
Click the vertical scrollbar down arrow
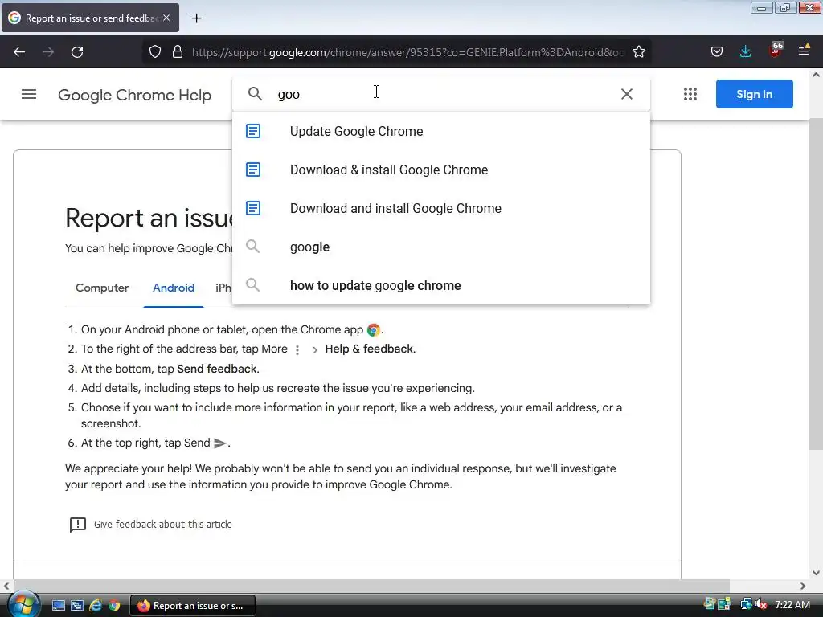816,573
